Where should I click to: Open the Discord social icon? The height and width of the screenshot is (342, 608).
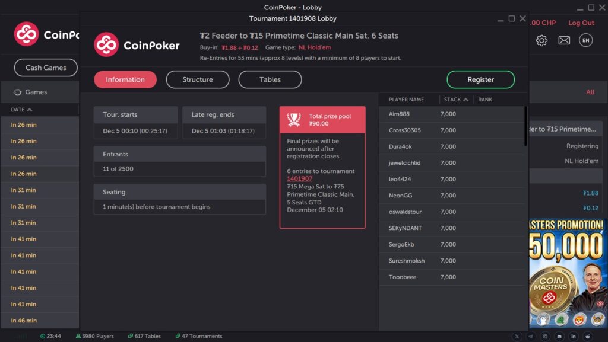559,337
